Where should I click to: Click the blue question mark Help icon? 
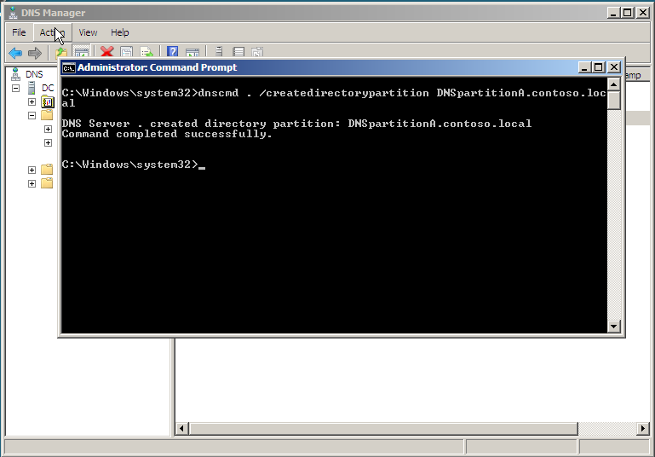(x=172, y=51)
